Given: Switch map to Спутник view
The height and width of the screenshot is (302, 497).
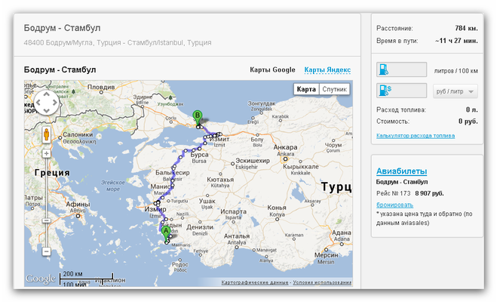Looking at the screenshot, I should click(x=334, y=89).
